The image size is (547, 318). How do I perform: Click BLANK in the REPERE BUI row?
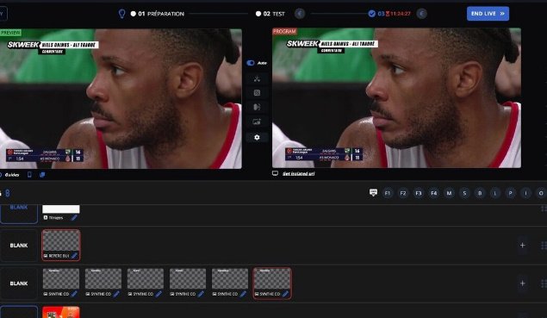pos(19,246)
